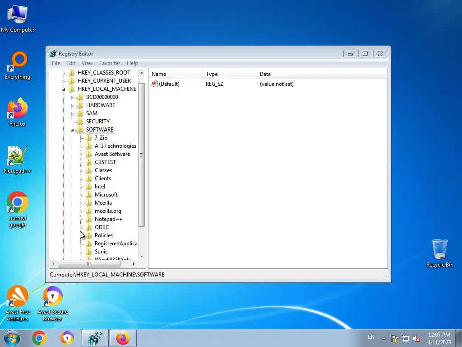Open the Edit menu
The image size is (462, 347).
tap(71, 63)
